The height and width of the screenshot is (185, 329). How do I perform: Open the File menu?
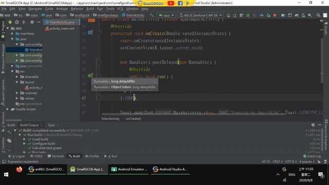pyautogui.click(x=4, y=9)
